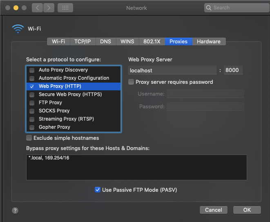Enable Gopher Proxy checkbox
The image size is (270, 222).
point(32,128)
